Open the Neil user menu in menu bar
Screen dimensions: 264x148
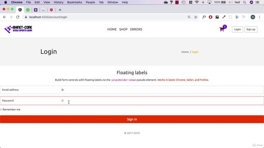click(237, 2)
